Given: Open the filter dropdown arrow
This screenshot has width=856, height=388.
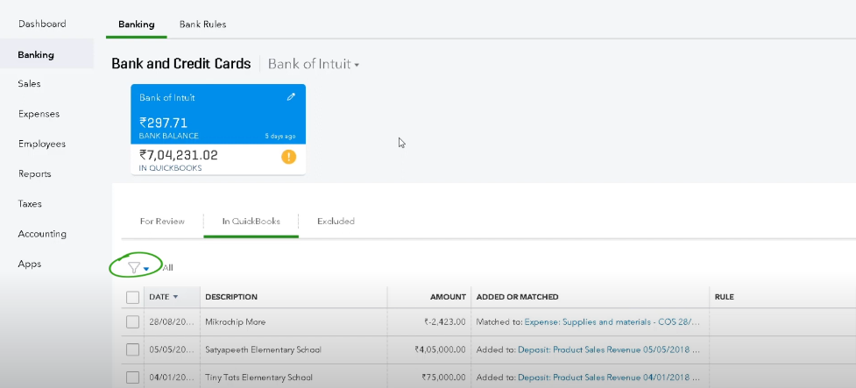Looking at the screenshot, I should pos(147,269).
